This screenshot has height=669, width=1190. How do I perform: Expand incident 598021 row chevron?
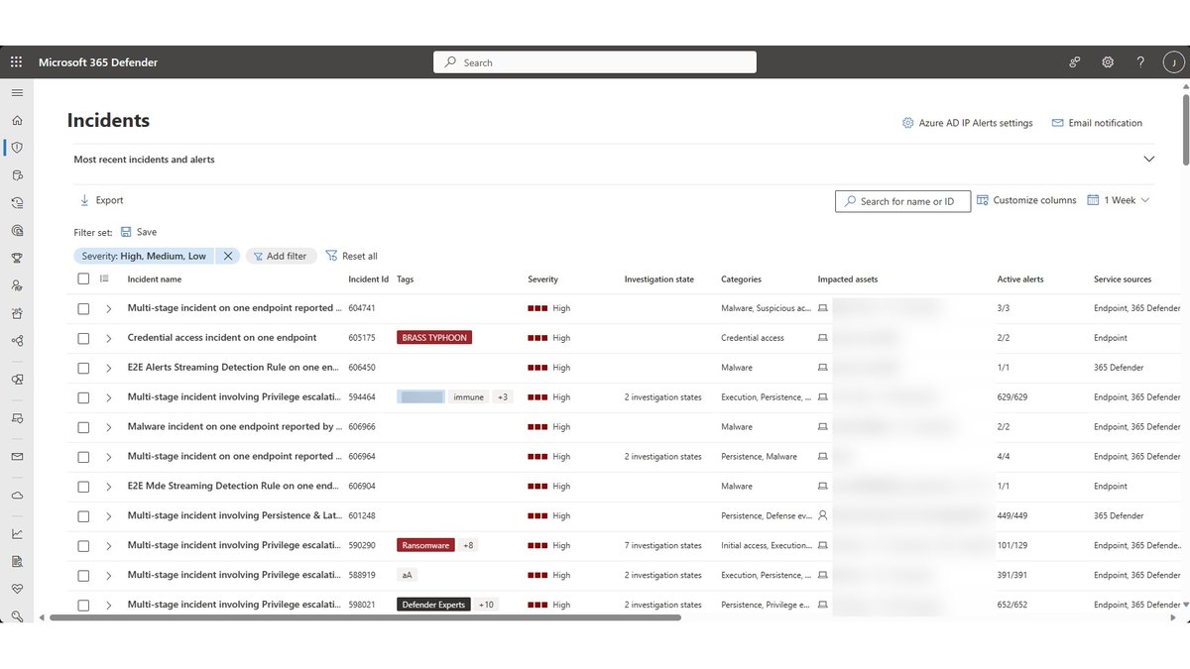[108, 605]
